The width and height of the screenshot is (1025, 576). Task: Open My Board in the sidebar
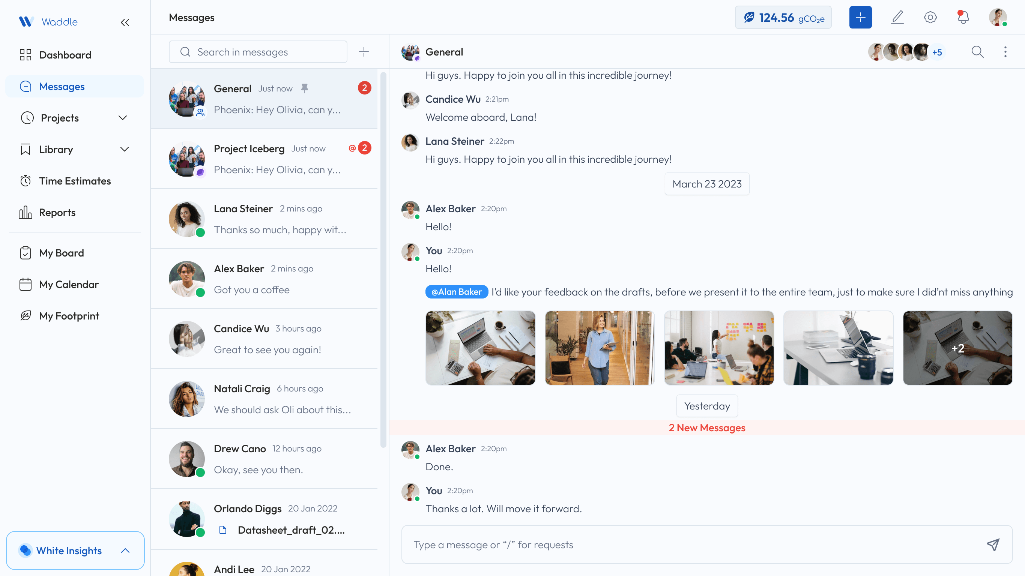point(75,253)
